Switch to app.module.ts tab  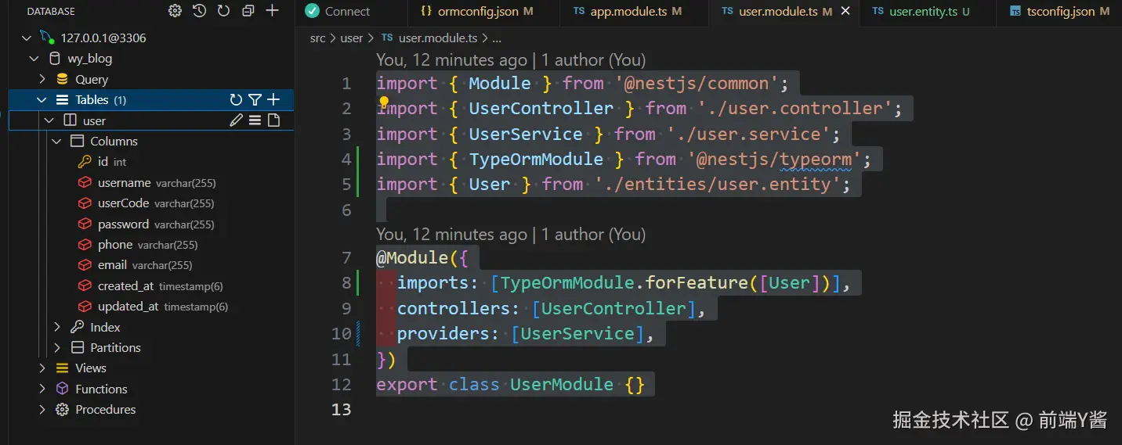click(633, 11)
